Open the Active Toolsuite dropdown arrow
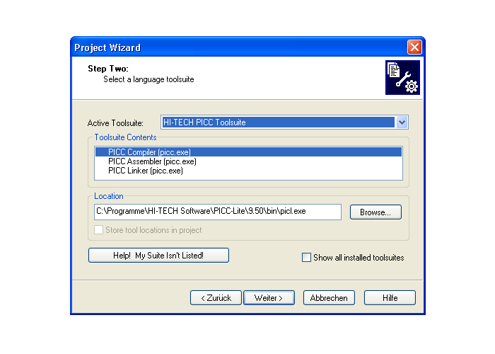Image resolution: width=495 pixels, height=354 pixels. click(402, 122)
